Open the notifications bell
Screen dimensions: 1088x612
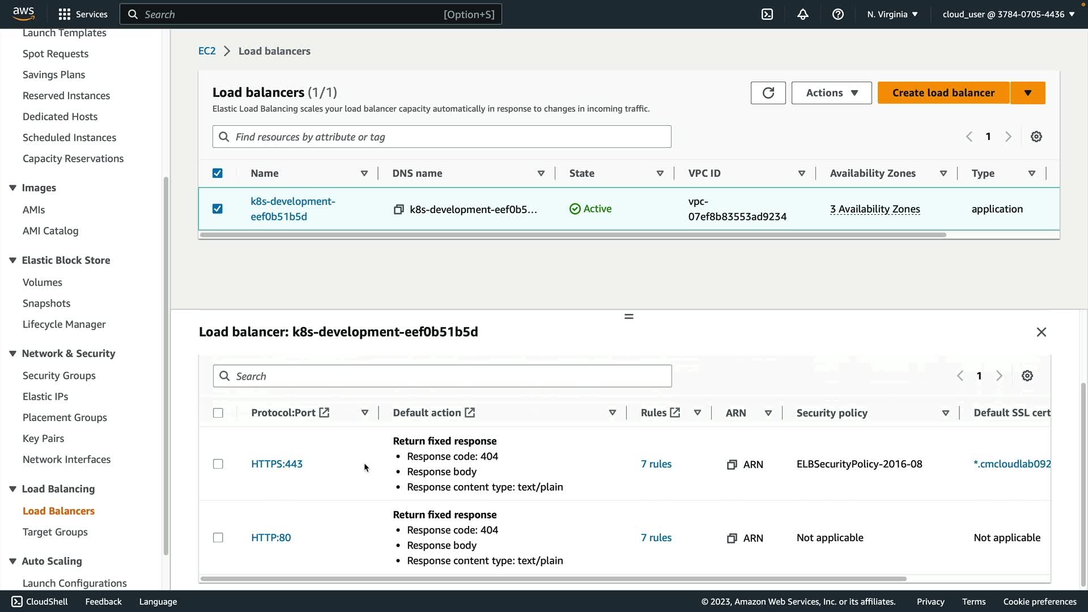(802, 14)
